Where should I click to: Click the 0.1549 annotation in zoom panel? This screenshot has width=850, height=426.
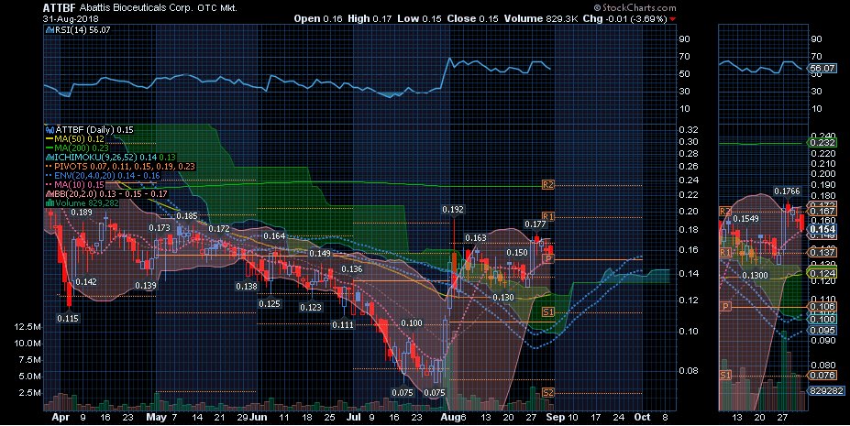745,219
